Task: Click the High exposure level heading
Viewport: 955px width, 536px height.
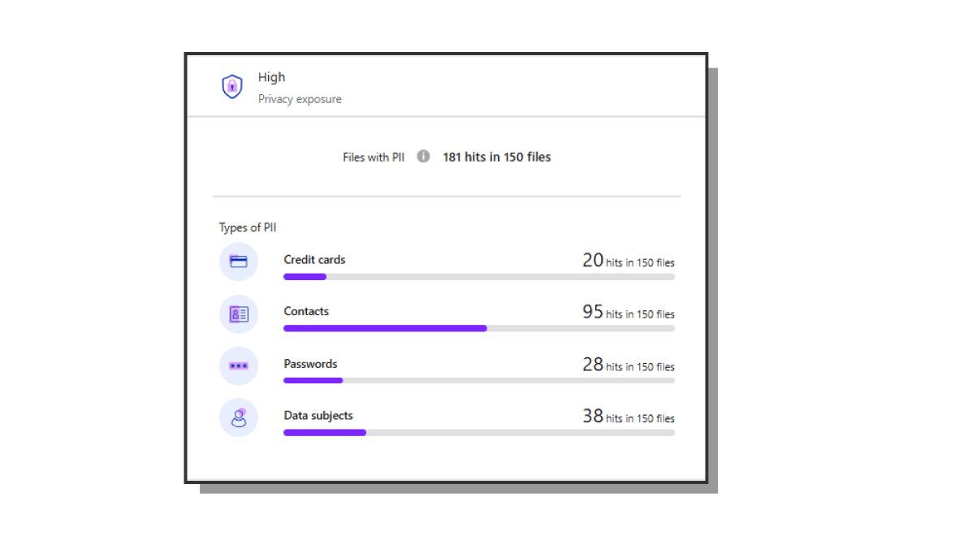Action: [x=271, y=77]
